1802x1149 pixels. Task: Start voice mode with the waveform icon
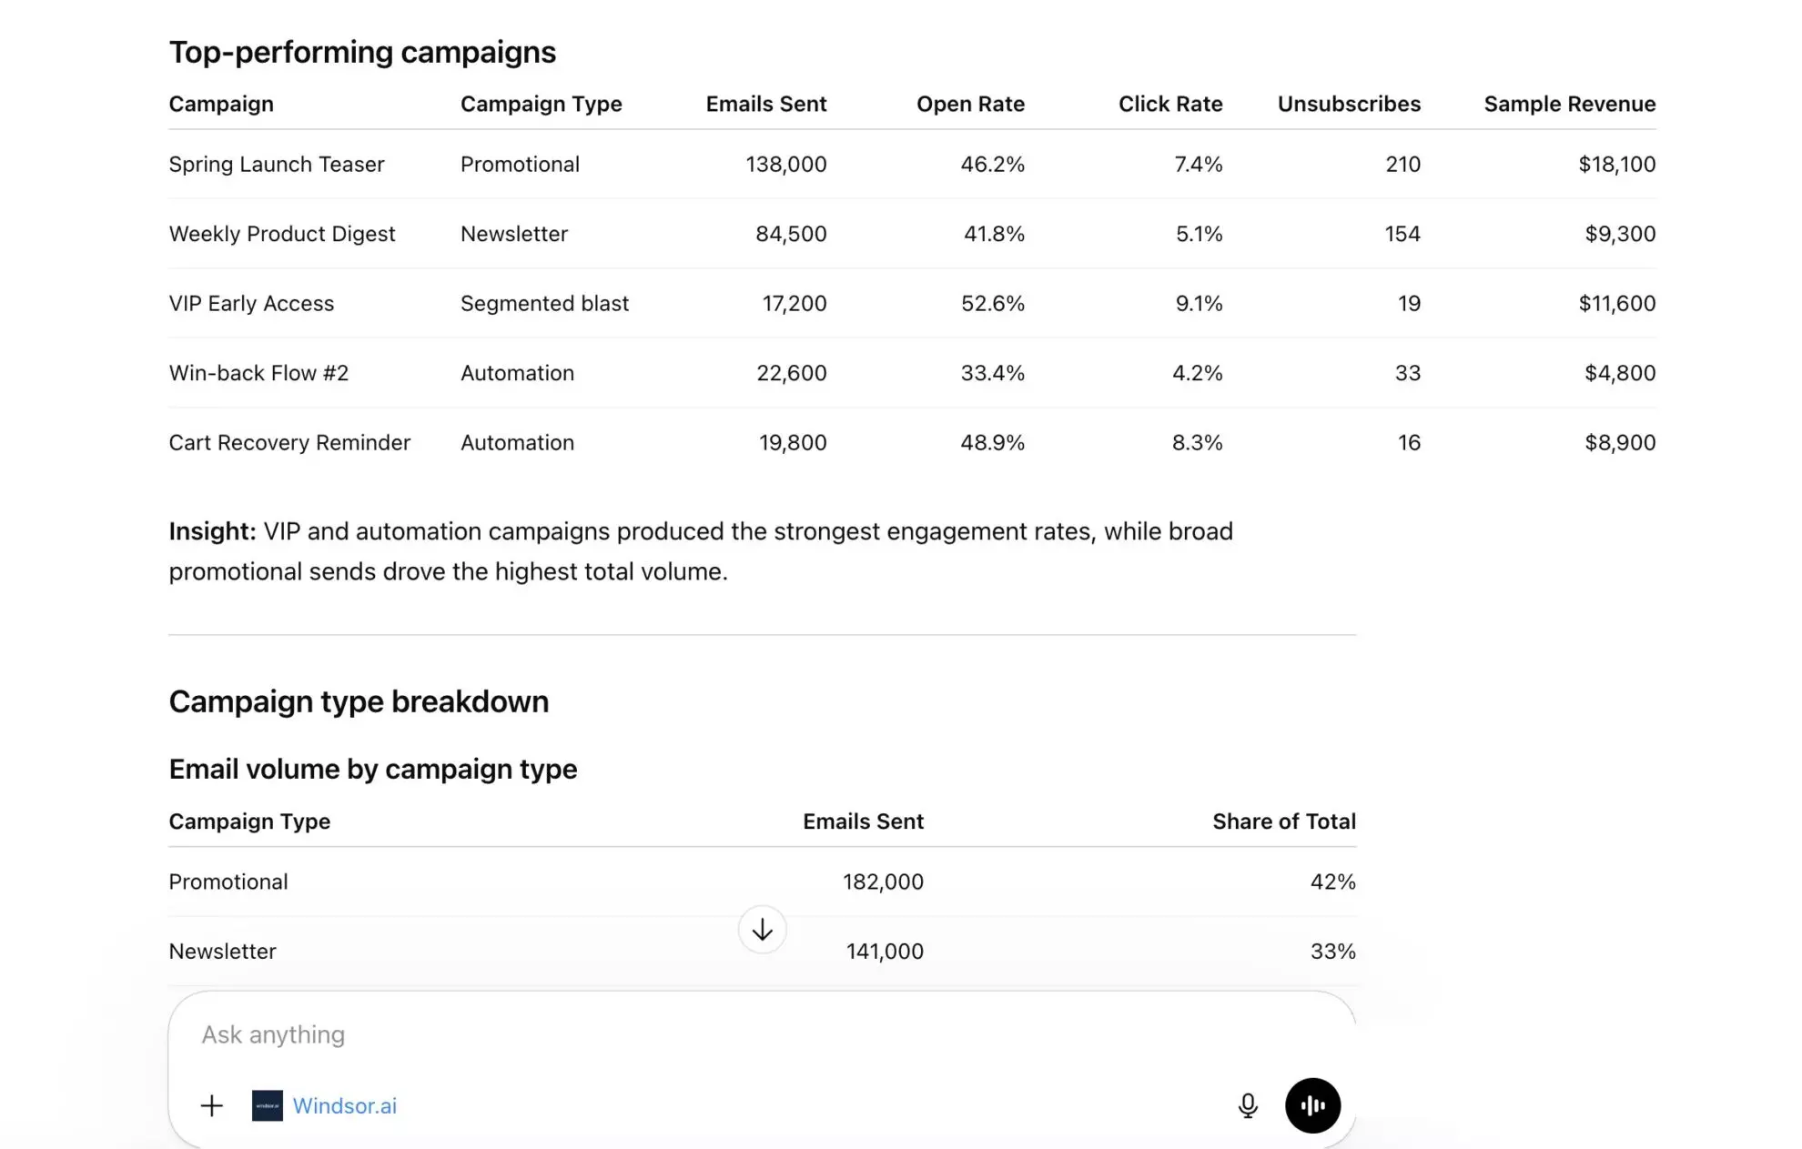click(1311, 1105)
